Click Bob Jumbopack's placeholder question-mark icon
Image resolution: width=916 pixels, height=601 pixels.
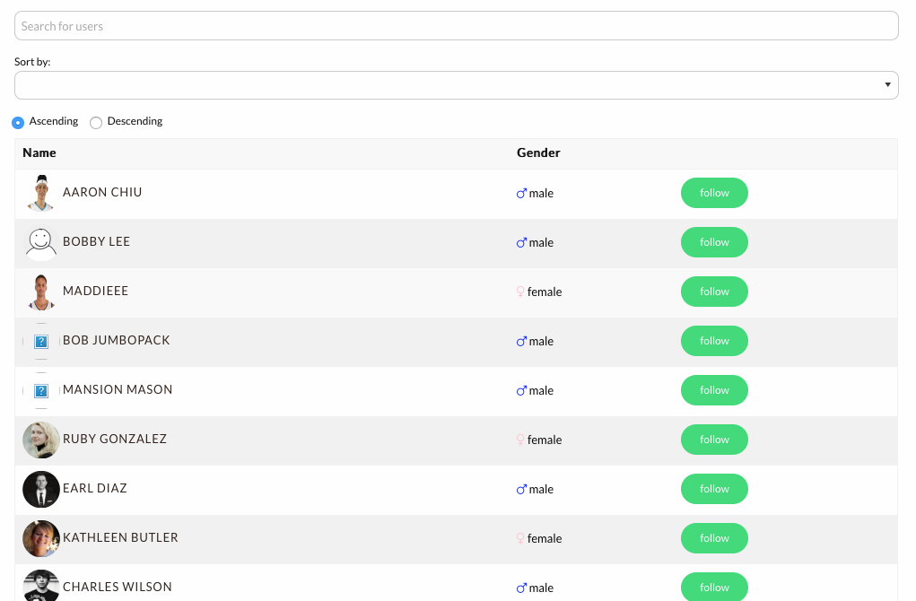click(x=41, y=341)
